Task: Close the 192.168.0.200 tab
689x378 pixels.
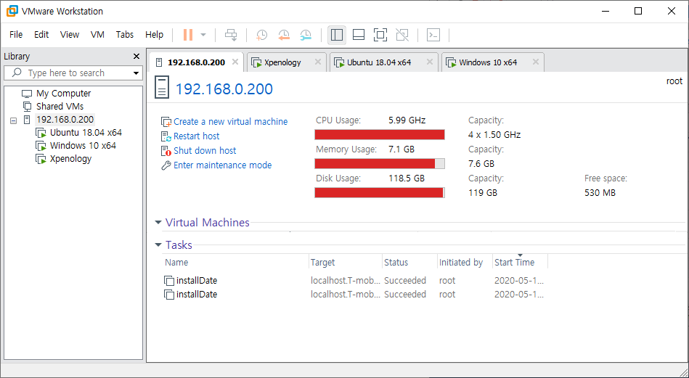Action: [235, 62]
